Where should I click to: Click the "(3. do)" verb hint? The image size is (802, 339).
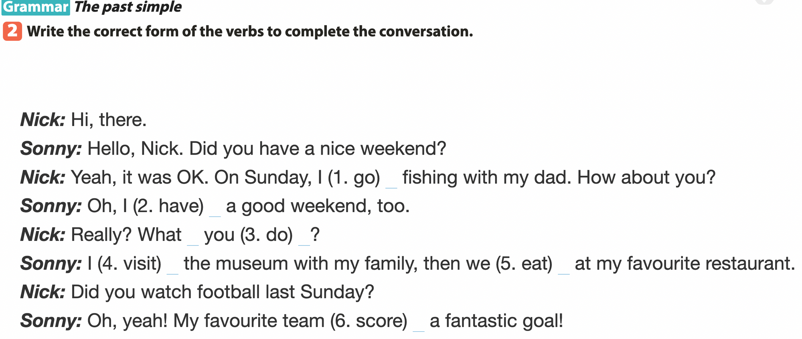pos(267,235)
